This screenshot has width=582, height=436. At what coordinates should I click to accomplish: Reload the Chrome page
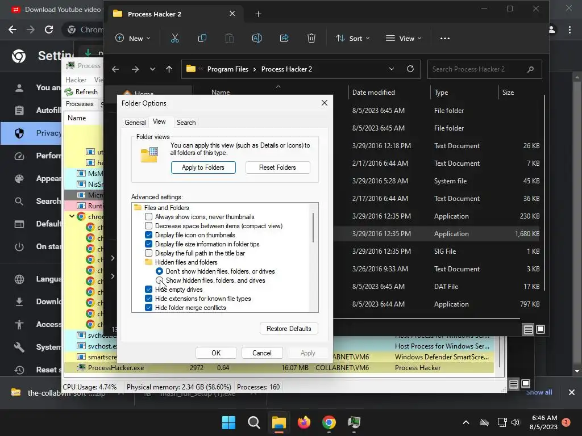coord(49,30)
